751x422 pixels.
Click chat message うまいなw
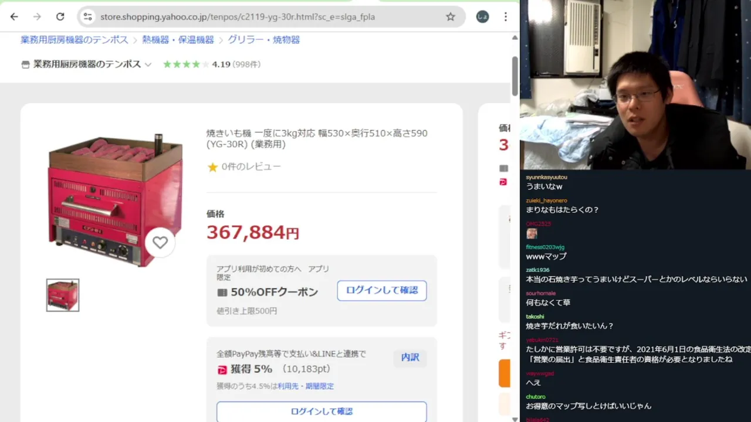544,186
